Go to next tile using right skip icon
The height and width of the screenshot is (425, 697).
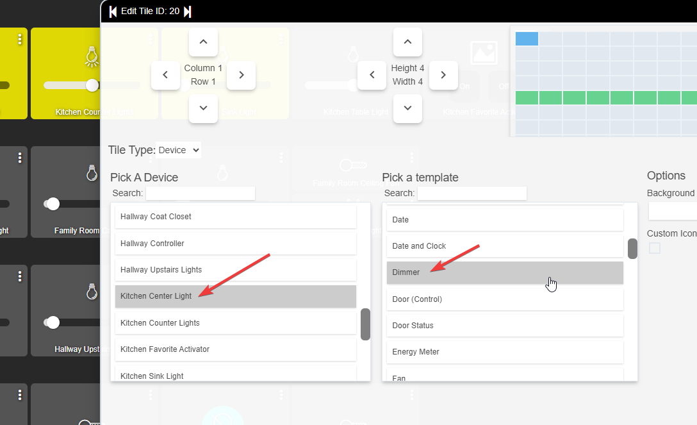(x=188, y=12)
